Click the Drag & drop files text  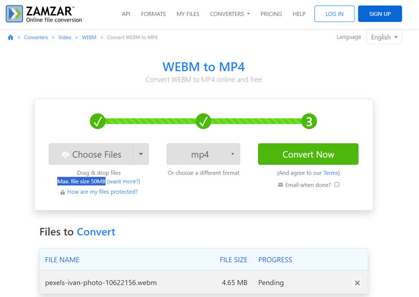(x=99, y=173)
